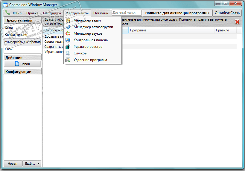Click the Службы gear icon
The width and height of the screenshot is (245, 171).
[x=68, y=53]
